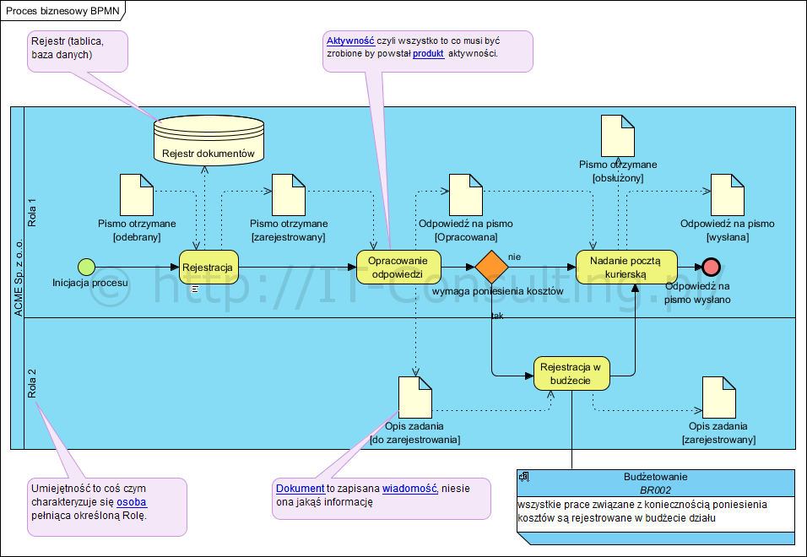This screenshot has height=557, width=807.
Task: Select the 'Odpowiedź na pismo wysłano' end label
Action: click(x=697, y=293)
